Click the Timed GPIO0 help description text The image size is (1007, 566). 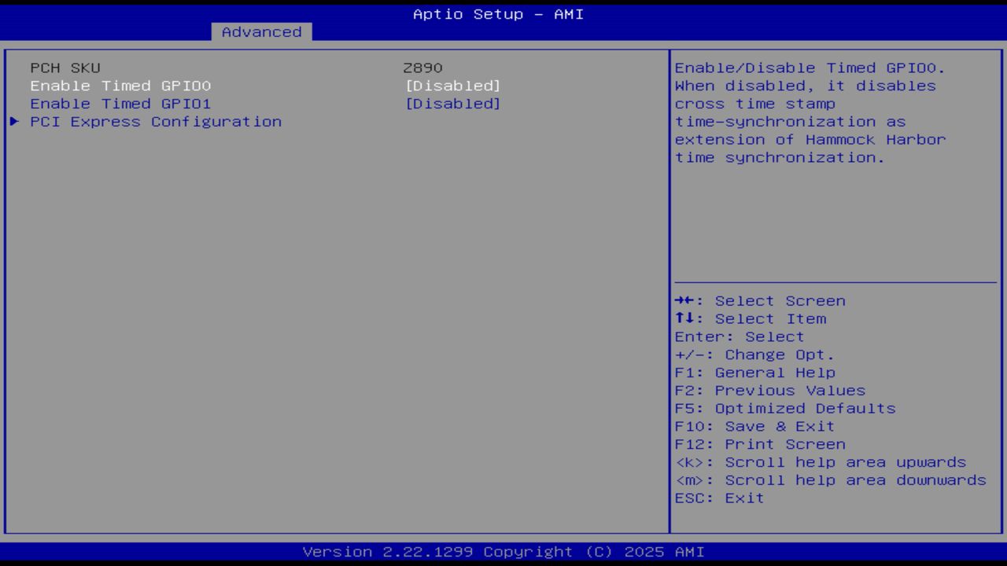810,112
